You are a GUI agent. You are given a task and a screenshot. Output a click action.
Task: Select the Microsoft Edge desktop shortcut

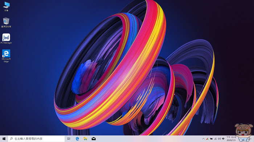[6, 56]
